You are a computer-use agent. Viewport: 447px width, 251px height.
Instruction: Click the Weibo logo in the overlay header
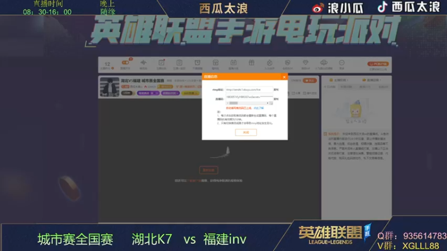(318, 8)
